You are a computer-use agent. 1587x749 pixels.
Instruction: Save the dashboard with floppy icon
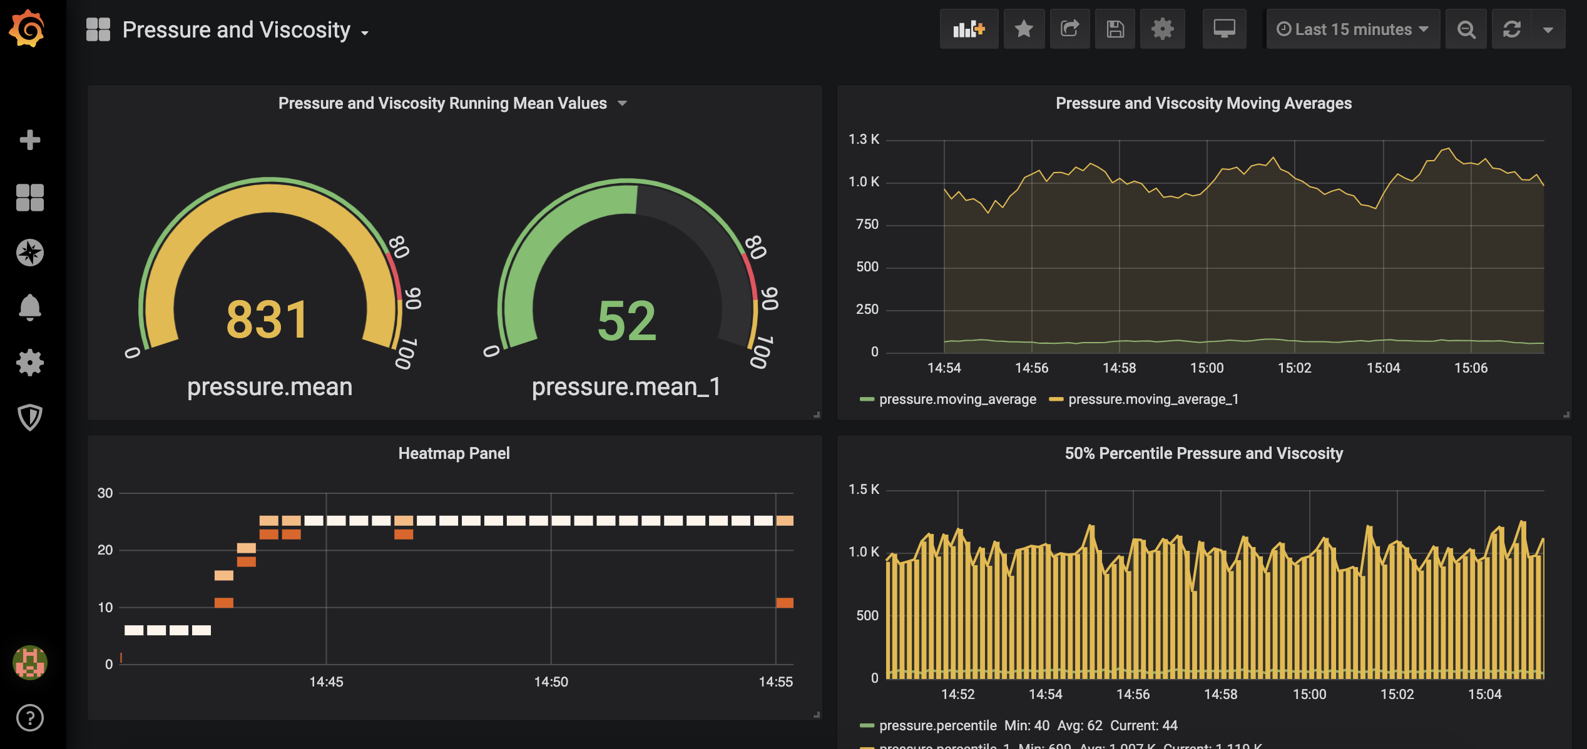1115,29
